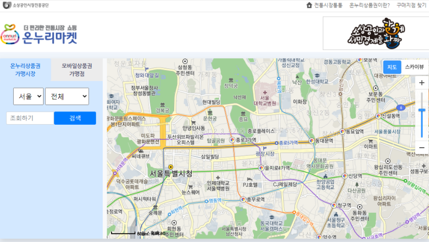Screen dimensions: 429x242
Task: Click the 서울풍물시장 map label
Action: [x=387, y=132]
